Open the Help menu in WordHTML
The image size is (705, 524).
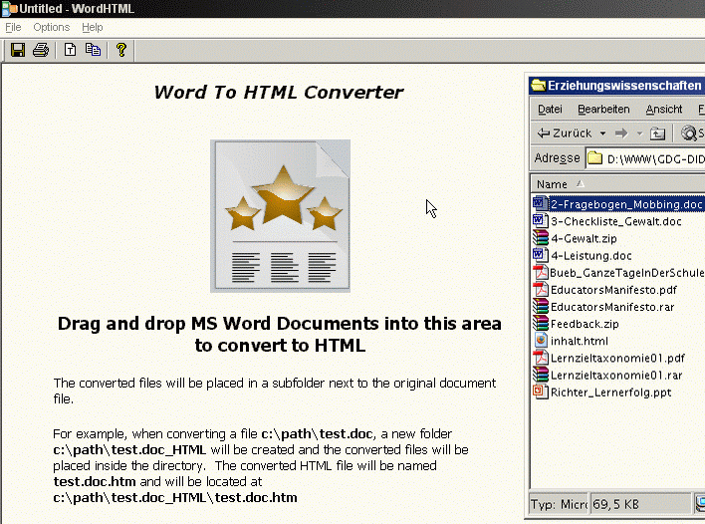[x=93, y=27]
